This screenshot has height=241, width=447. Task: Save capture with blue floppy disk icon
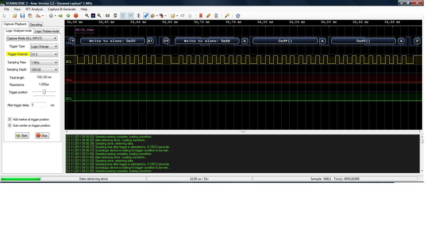tap(22, 16)
